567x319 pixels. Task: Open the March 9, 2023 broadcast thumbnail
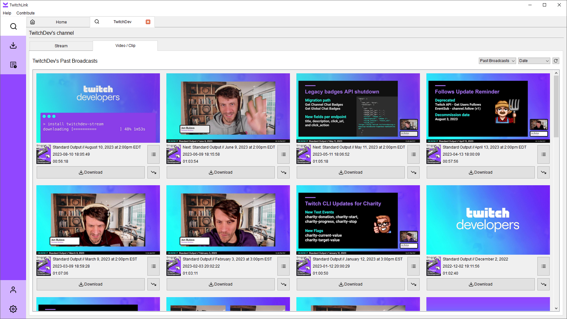[x=98, y=220]
